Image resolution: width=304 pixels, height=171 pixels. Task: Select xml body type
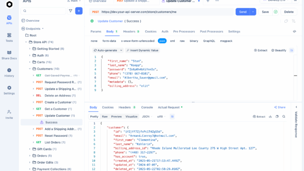click(172, 41)
